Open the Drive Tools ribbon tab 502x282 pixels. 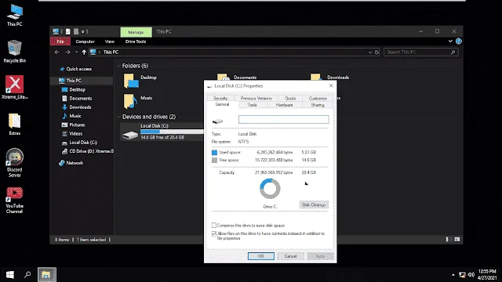click(136, 42)
